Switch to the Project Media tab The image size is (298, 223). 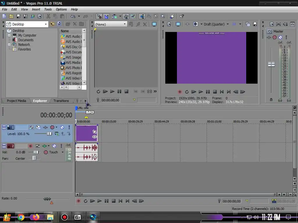pyautogui.click(x=16, y=101)
